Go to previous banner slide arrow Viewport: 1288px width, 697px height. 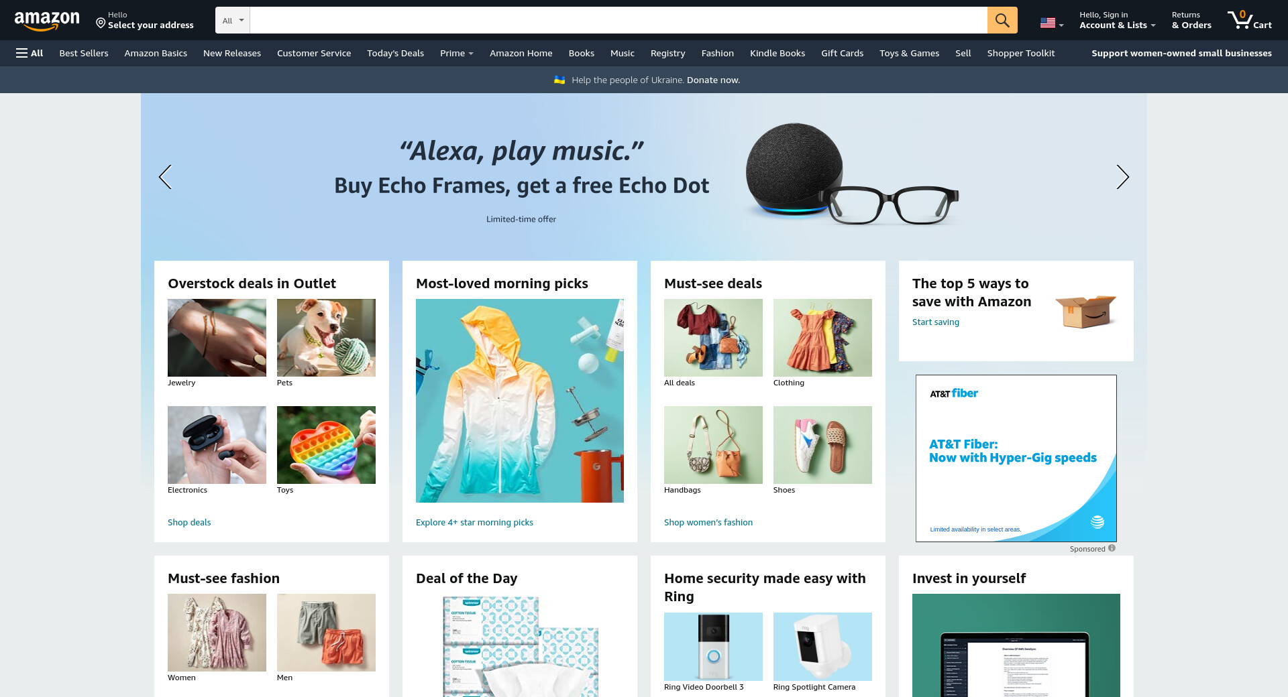point(165,177)
